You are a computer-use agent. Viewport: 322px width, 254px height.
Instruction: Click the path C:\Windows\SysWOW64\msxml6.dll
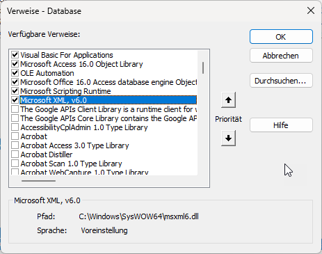click(x=138, y=216)
